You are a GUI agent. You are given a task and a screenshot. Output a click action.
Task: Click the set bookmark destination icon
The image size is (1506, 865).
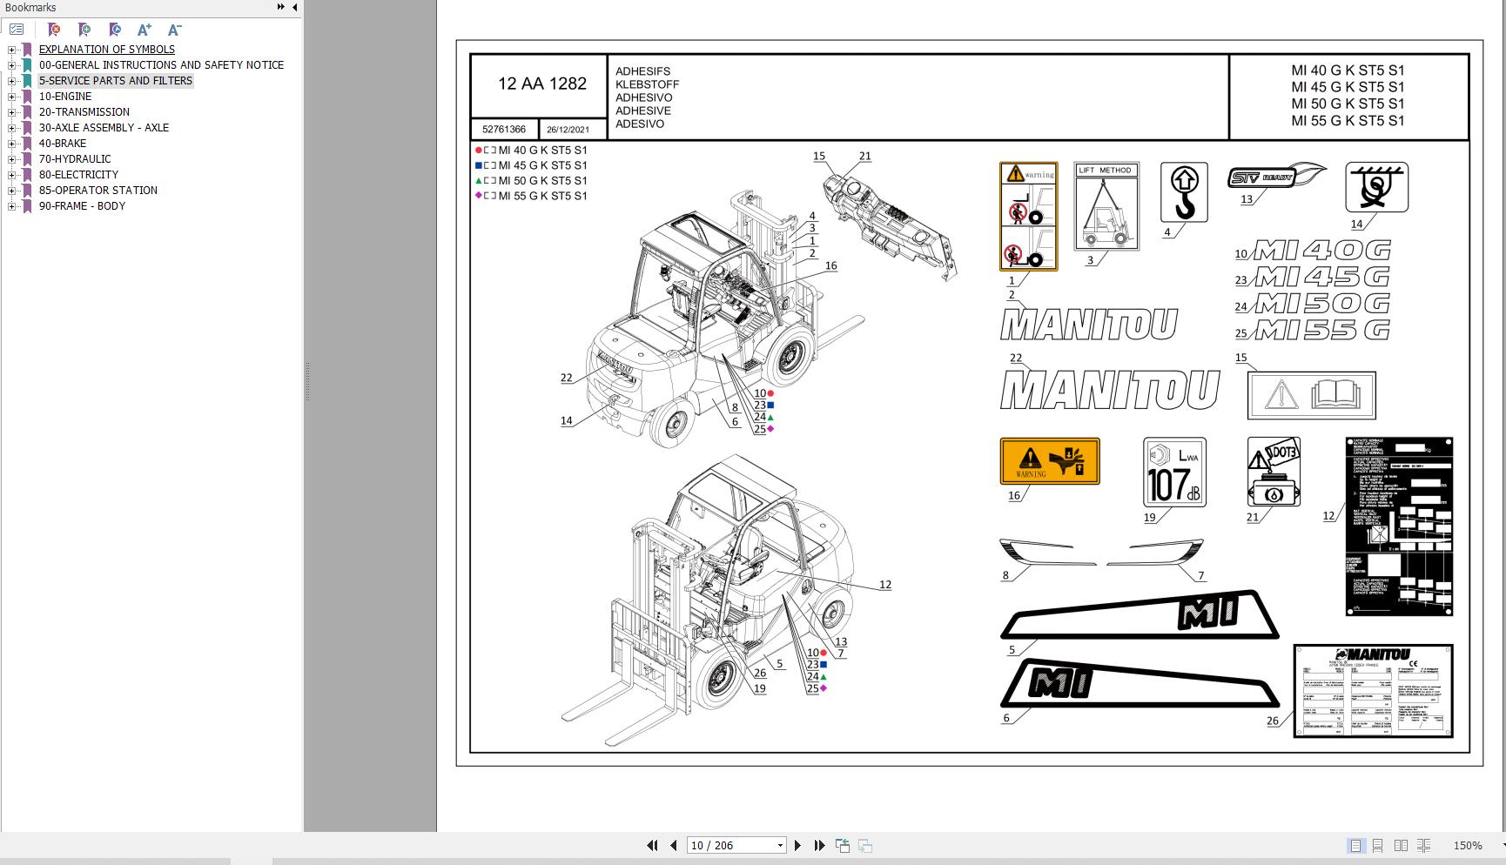coord(115,30)
